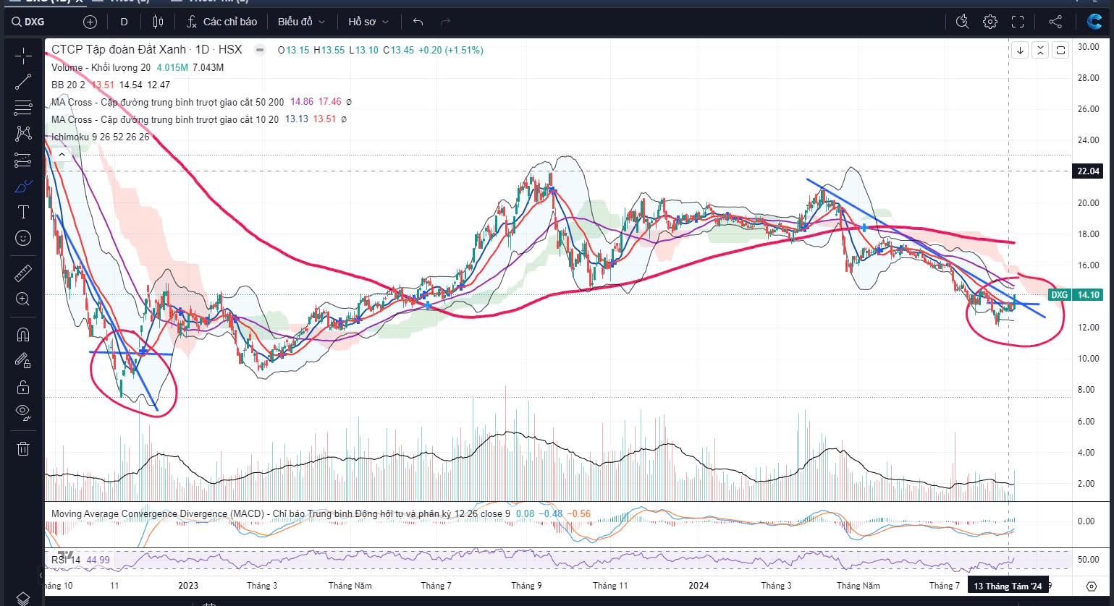Open the forecasting and measurement tools
This screenshot has width=1114, height=606.
(x=23, y=160)
